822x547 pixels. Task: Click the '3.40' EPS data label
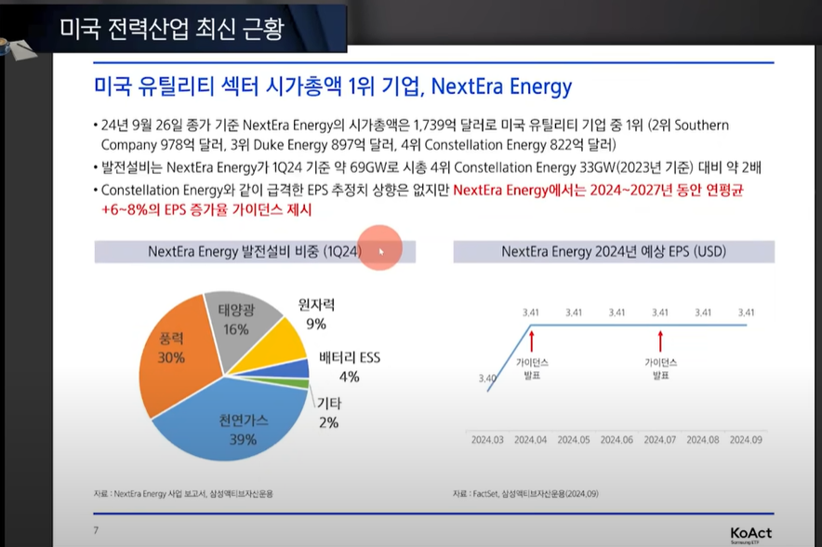pos(487,378)
